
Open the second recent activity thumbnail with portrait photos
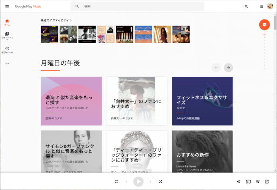coord(68,35)
